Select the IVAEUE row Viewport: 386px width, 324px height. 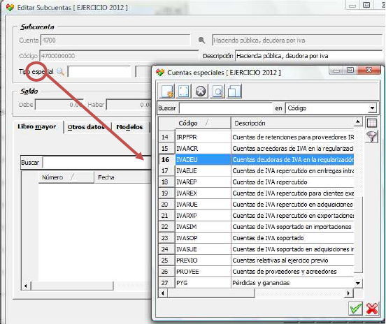tap(256, 170)
